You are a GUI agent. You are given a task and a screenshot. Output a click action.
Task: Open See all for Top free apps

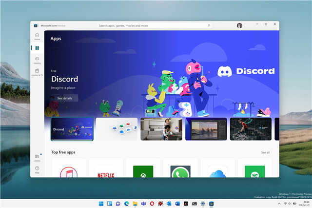(x=265, y=152)
